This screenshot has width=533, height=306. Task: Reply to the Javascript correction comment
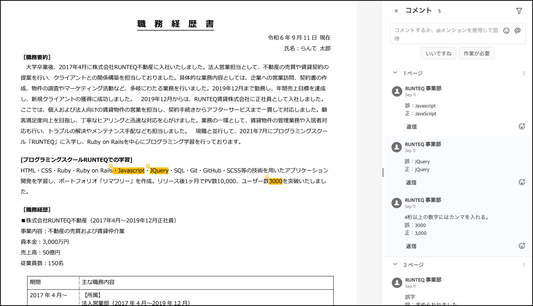click(411, 127)
